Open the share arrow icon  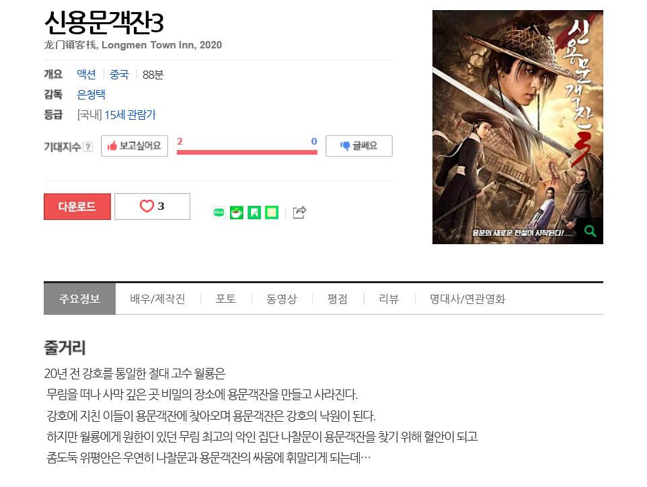click(x=299, y=212)
